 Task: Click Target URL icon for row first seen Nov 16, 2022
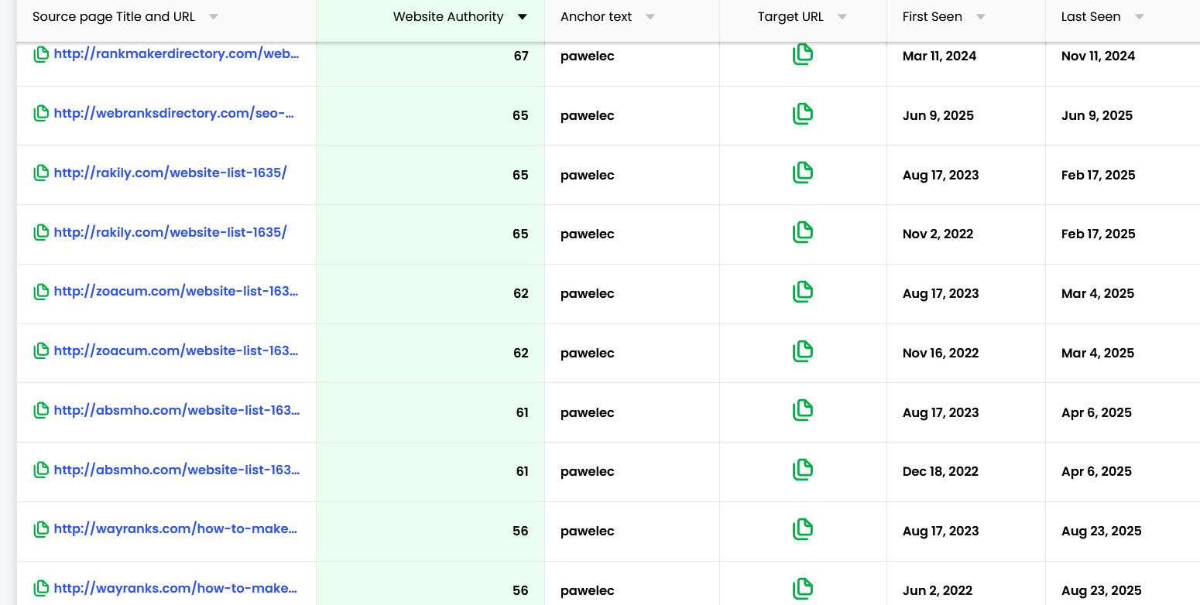803,351
